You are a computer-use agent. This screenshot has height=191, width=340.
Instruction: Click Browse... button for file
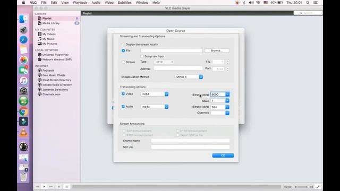(x=217, y=50)
